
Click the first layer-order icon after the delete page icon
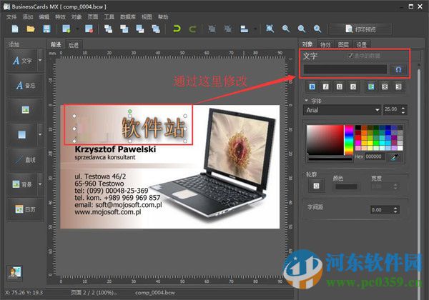(109, 29)
